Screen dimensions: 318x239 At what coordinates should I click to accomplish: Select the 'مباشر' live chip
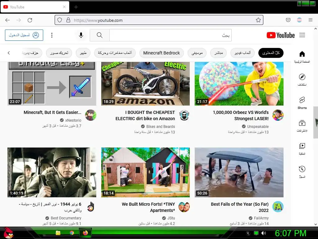click(218, 53)
